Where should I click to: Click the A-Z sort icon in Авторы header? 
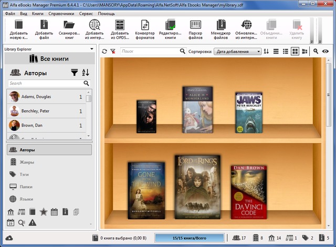pyautogui.click(x=86, y=73)
